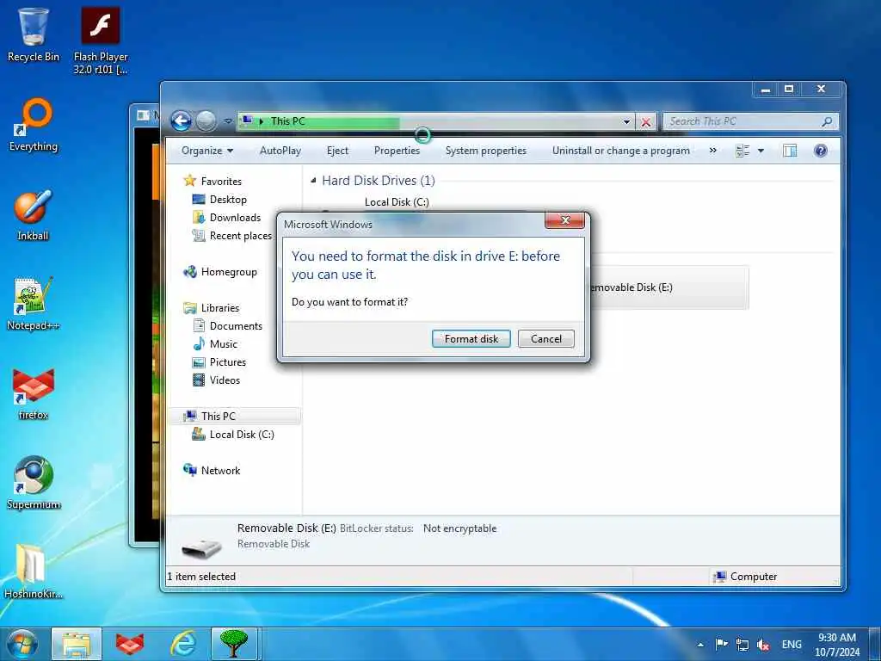881x661 pixels.
Task: Open the Windows Start button
Action: (x=23, y=644)
